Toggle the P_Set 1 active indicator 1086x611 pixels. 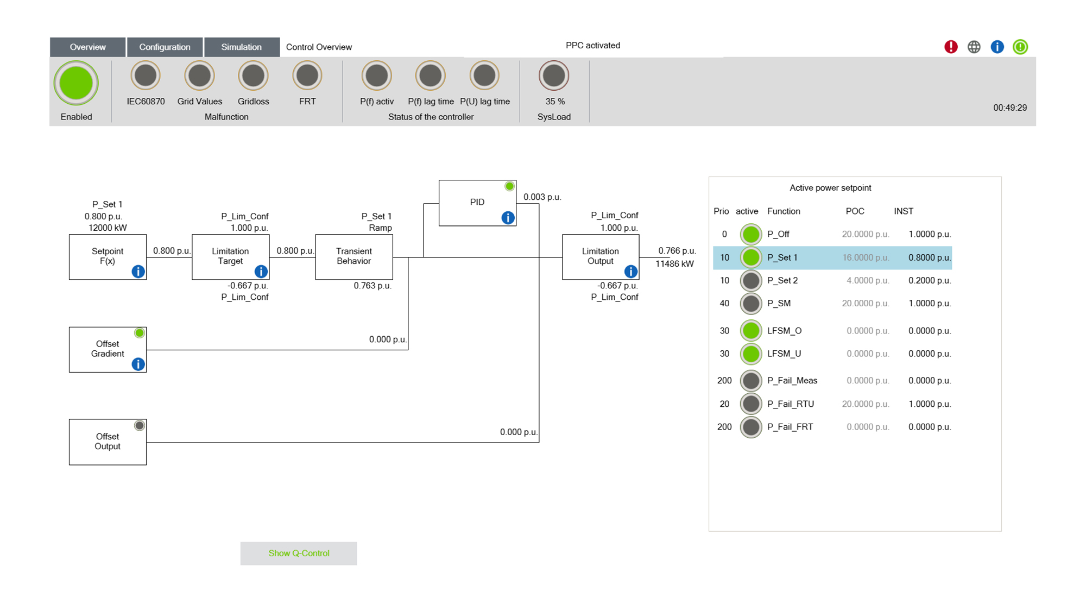(x=751, y=257)
